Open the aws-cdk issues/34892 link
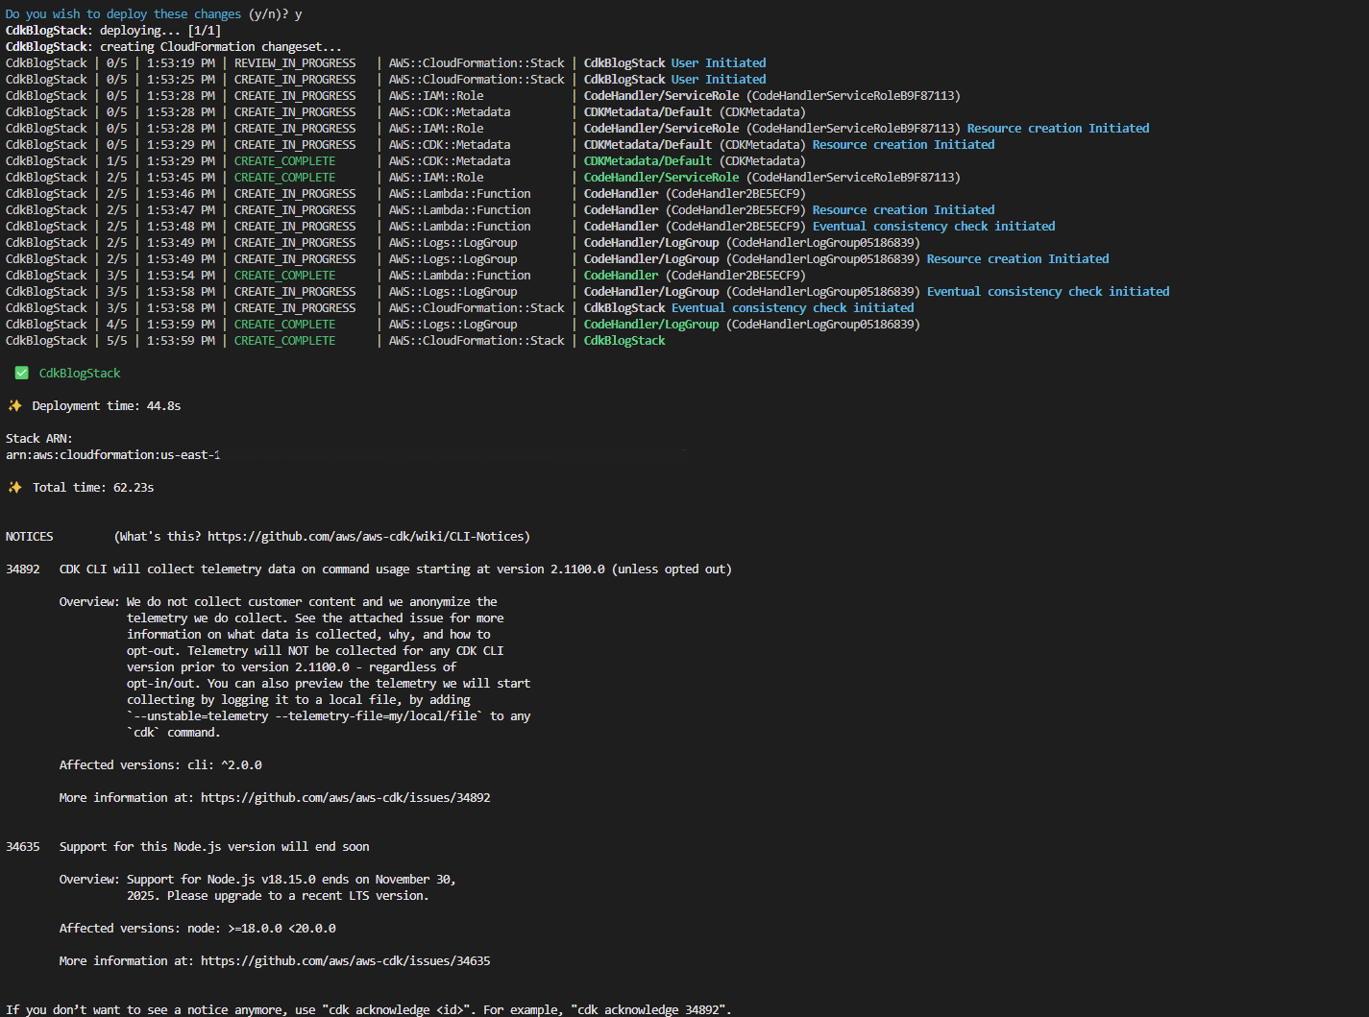Image resolution: width=1369 pixels, height=1017 pixels. pos(345,797)
